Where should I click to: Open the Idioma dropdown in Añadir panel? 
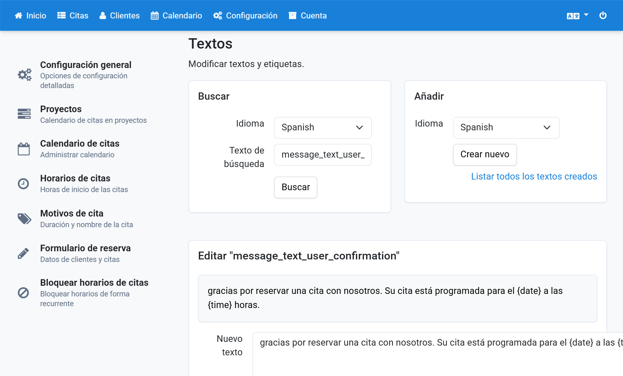[506, 128]
